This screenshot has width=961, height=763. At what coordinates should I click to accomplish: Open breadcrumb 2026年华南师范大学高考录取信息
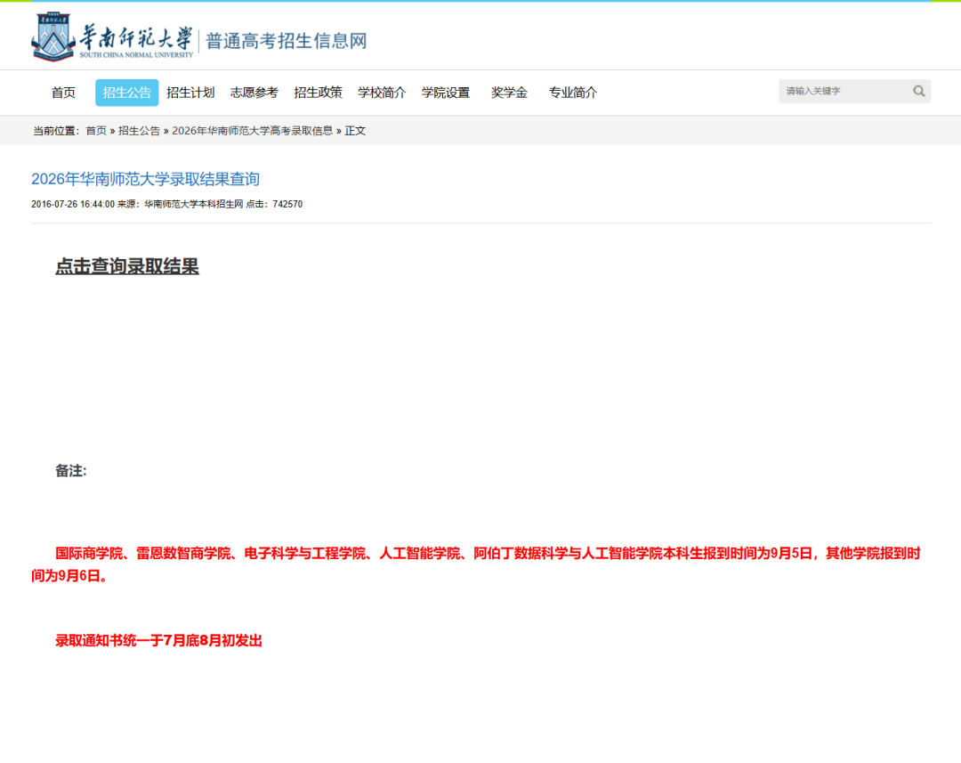tap(253, 131)
